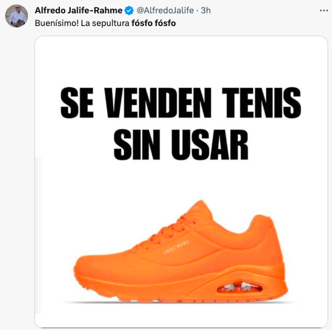Open the attached tennis shoe image

[x=181, y=182]
